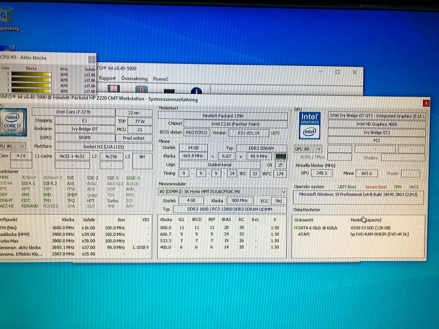Click the L3 cache 8M field
The width and height of the screenshot is (439, 329).
142,160
